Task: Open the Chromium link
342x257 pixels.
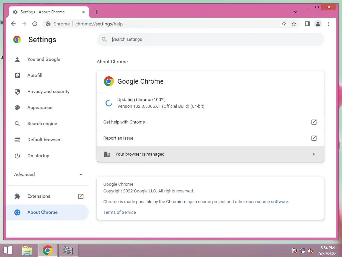Action: (x=176, y=201)
